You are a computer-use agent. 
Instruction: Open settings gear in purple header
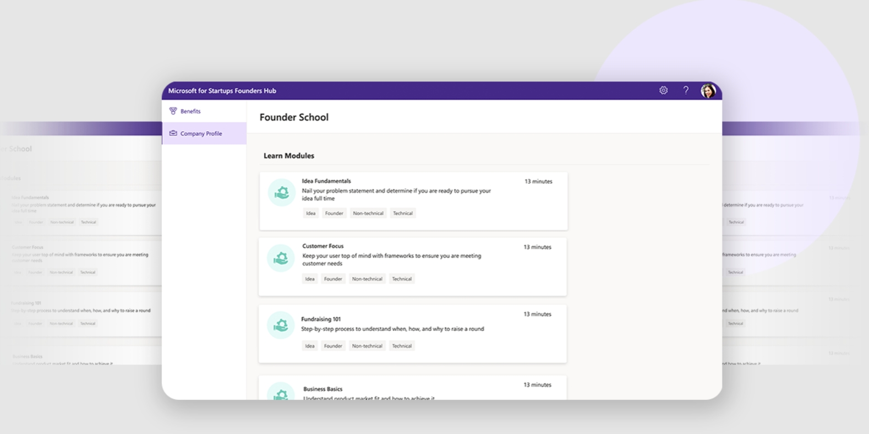click(663, 90)
